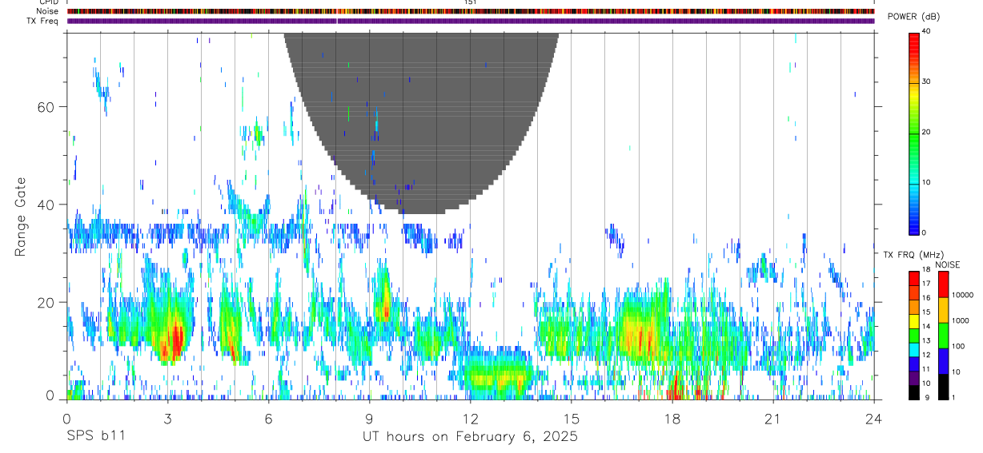The image size is (983, 453).
Task: Click the 'NOISE' legend title
Action: 947,264
